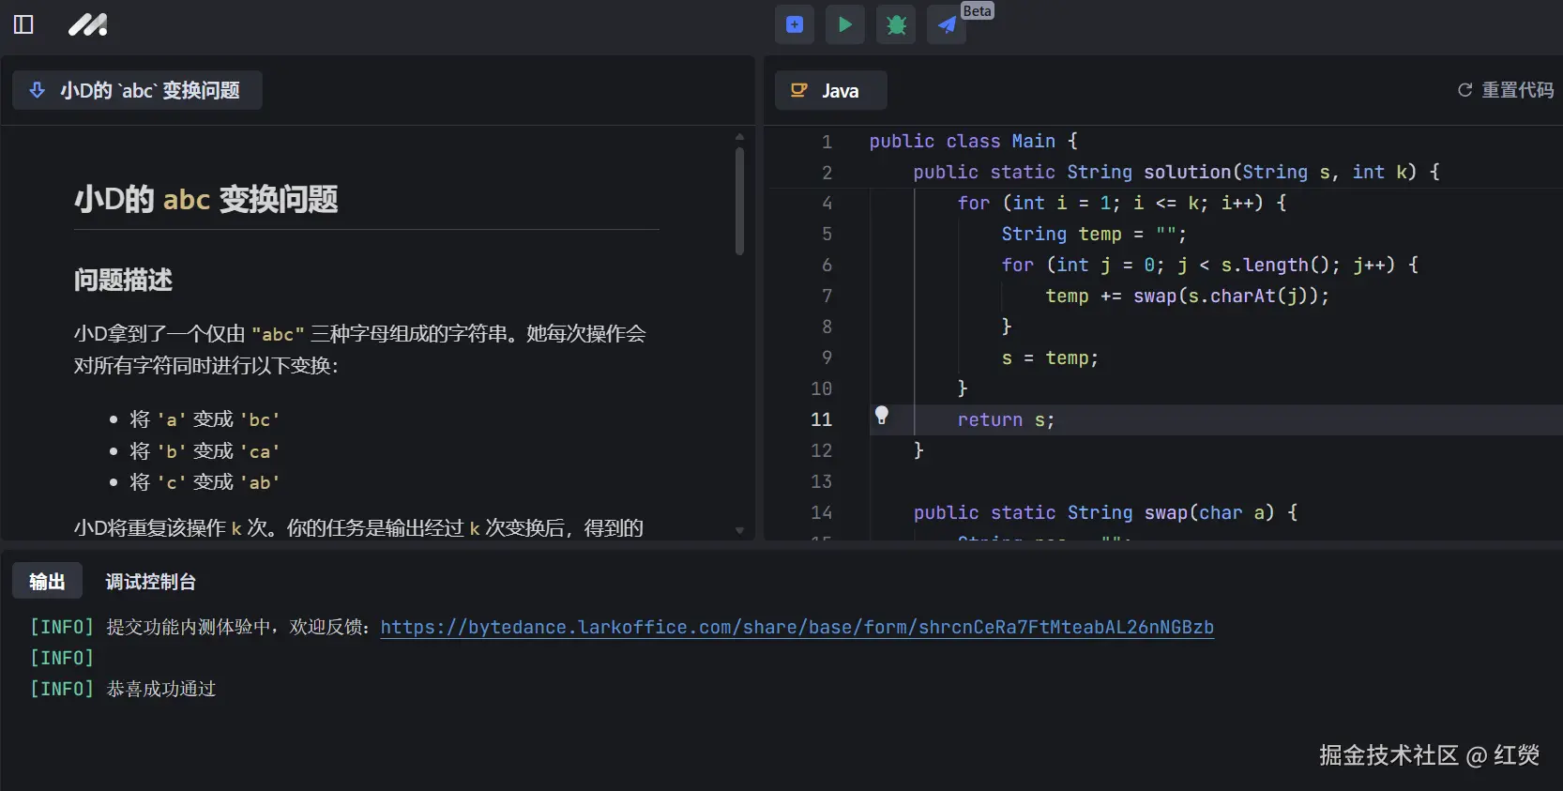Place cursor on 'return s;' code line
This screenshot has width=1563, height=791.
pos(1006,420)
